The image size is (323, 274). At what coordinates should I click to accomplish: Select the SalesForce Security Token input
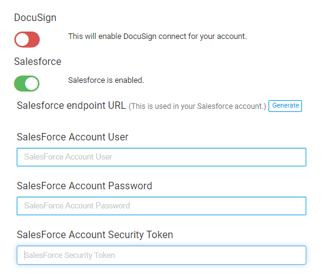161,255
